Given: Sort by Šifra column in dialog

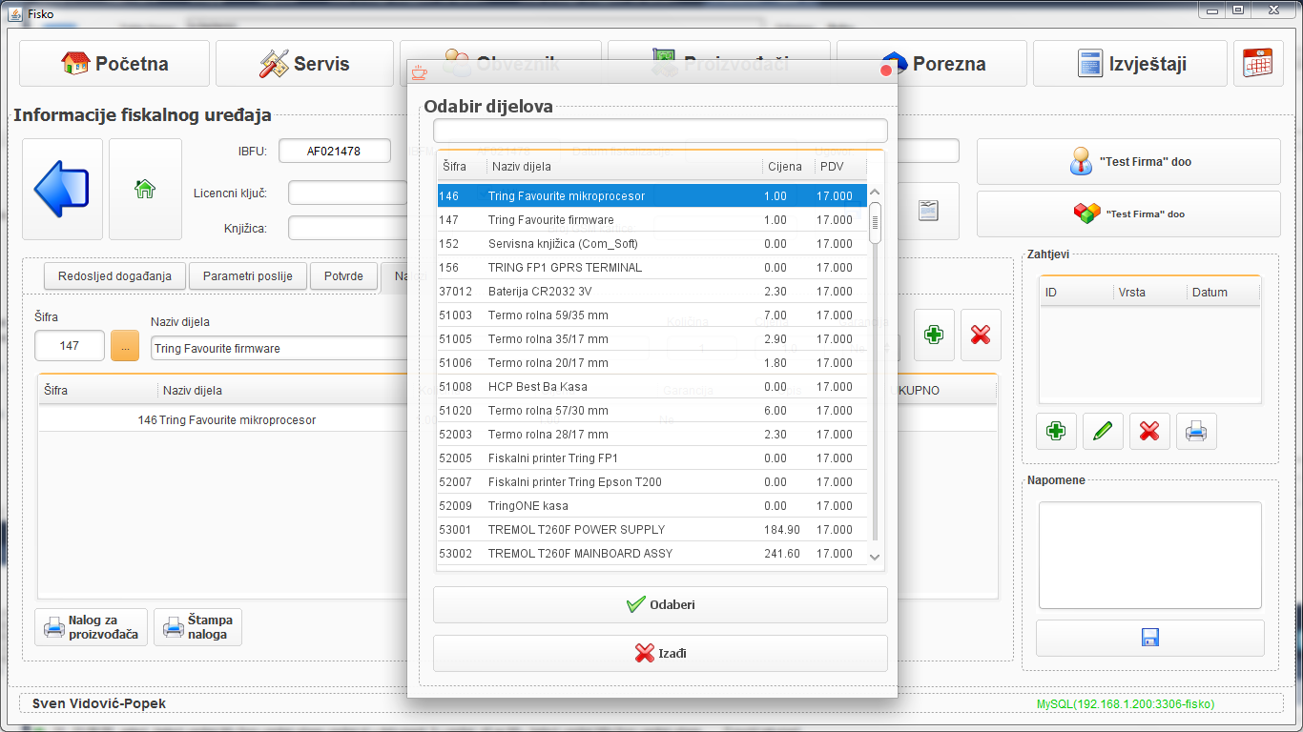Looking at the screenshot, I should point(462,166).
